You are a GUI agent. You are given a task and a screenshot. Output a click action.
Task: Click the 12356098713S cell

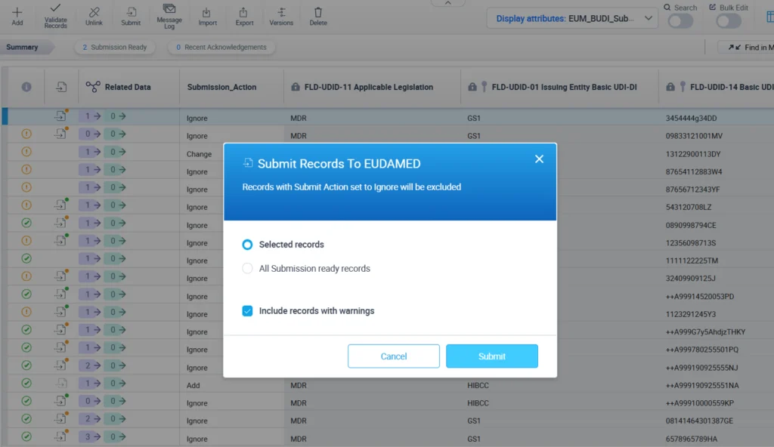coord(691,242)
